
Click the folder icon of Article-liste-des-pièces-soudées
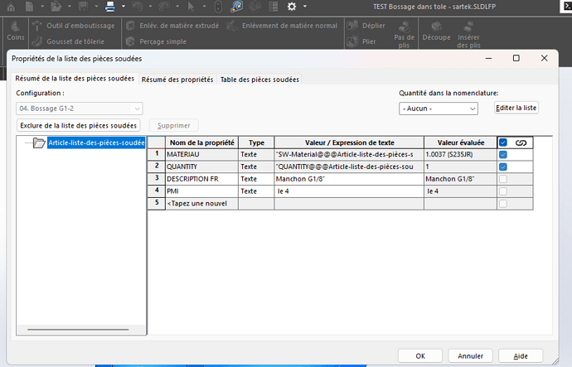pyautogui.click(x=39, y=142)
